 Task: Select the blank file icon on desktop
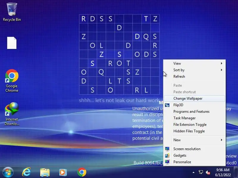click(12, 43)
